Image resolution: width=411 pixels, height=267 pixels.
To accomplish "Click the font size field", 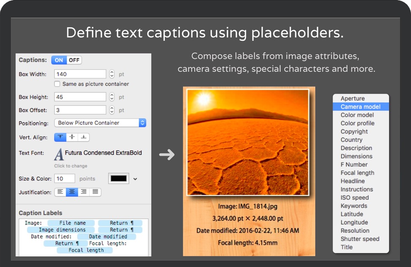I will point(64,179).
